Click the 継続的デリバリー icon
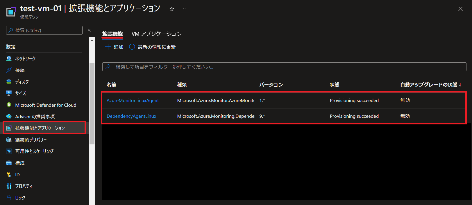Screen dimensions: 472x205 point(9,140)
